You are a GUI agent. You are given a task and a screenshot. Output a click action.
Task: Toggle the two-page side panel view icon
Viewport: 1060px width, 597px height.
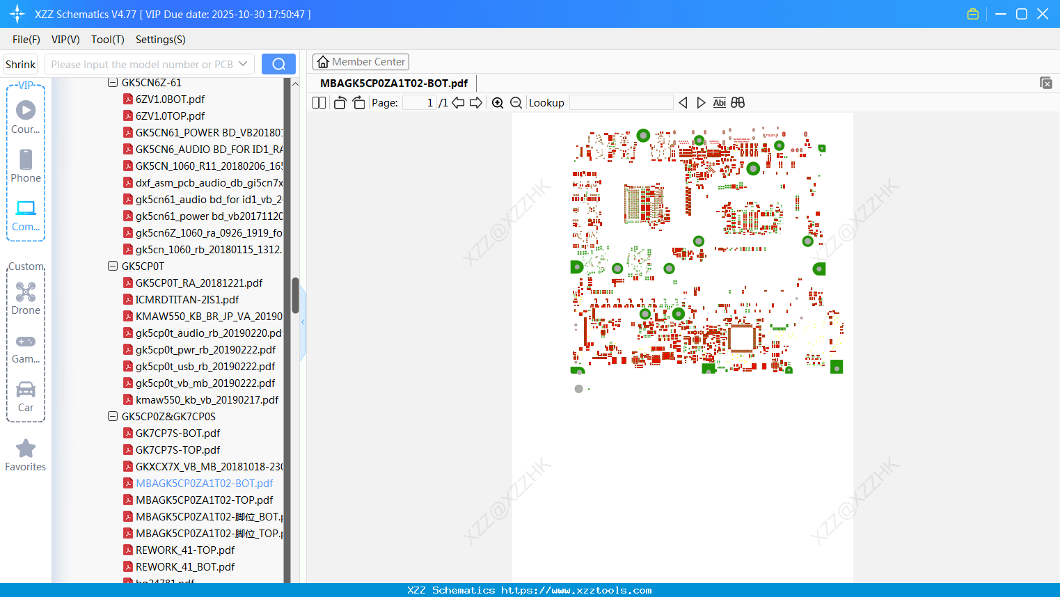319,103
